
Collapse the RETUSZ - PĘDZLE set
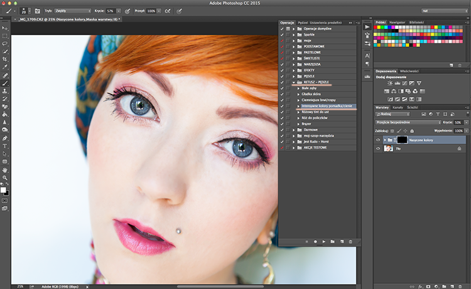[294, 82]
